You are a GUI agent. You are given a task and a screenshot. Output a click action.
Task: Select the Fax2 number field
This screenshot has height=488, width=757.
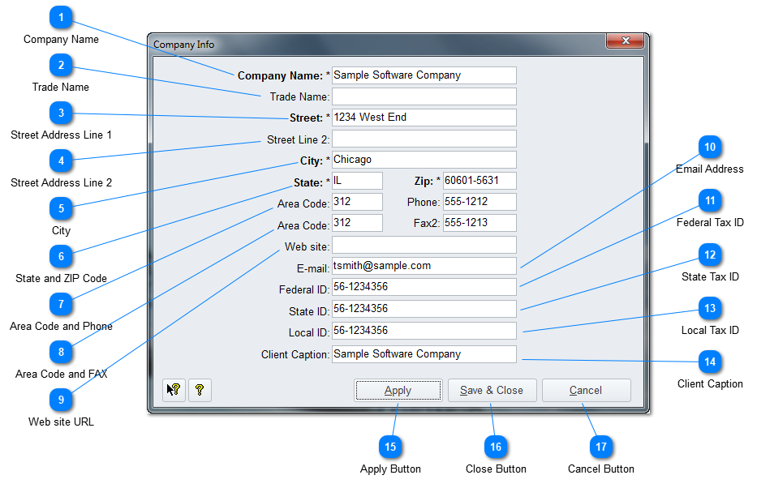tap(479, 223)
